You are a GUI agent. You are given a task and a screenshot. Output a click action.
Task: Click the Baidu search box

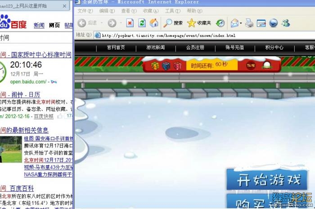point(36,38)
